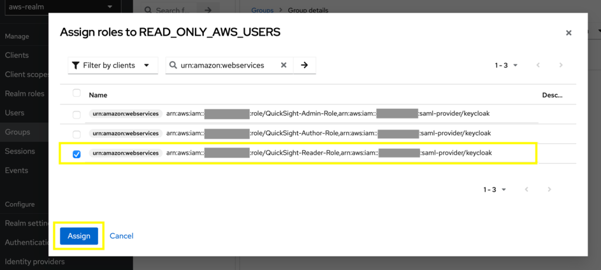Close the Assign roles dialog with X icon
This screenshot has height=270, width=601.
(x=569, y=33)
